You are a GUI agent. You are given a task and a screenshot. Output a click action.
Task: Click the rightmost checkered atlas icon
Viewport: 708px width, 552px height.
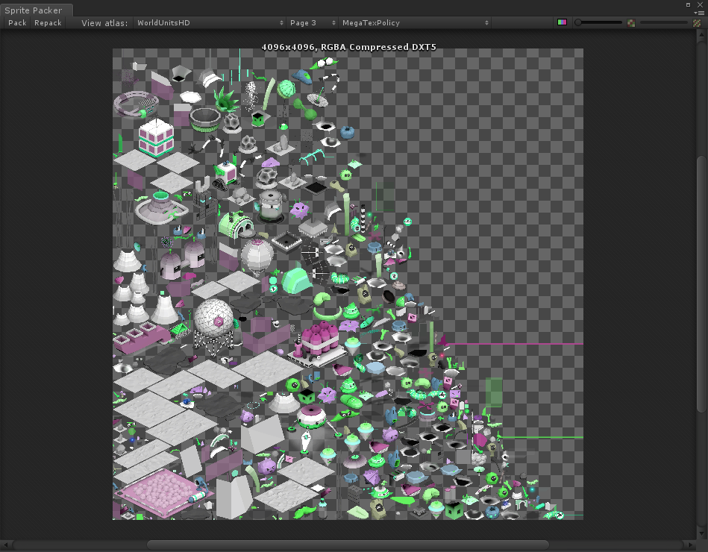698,23
